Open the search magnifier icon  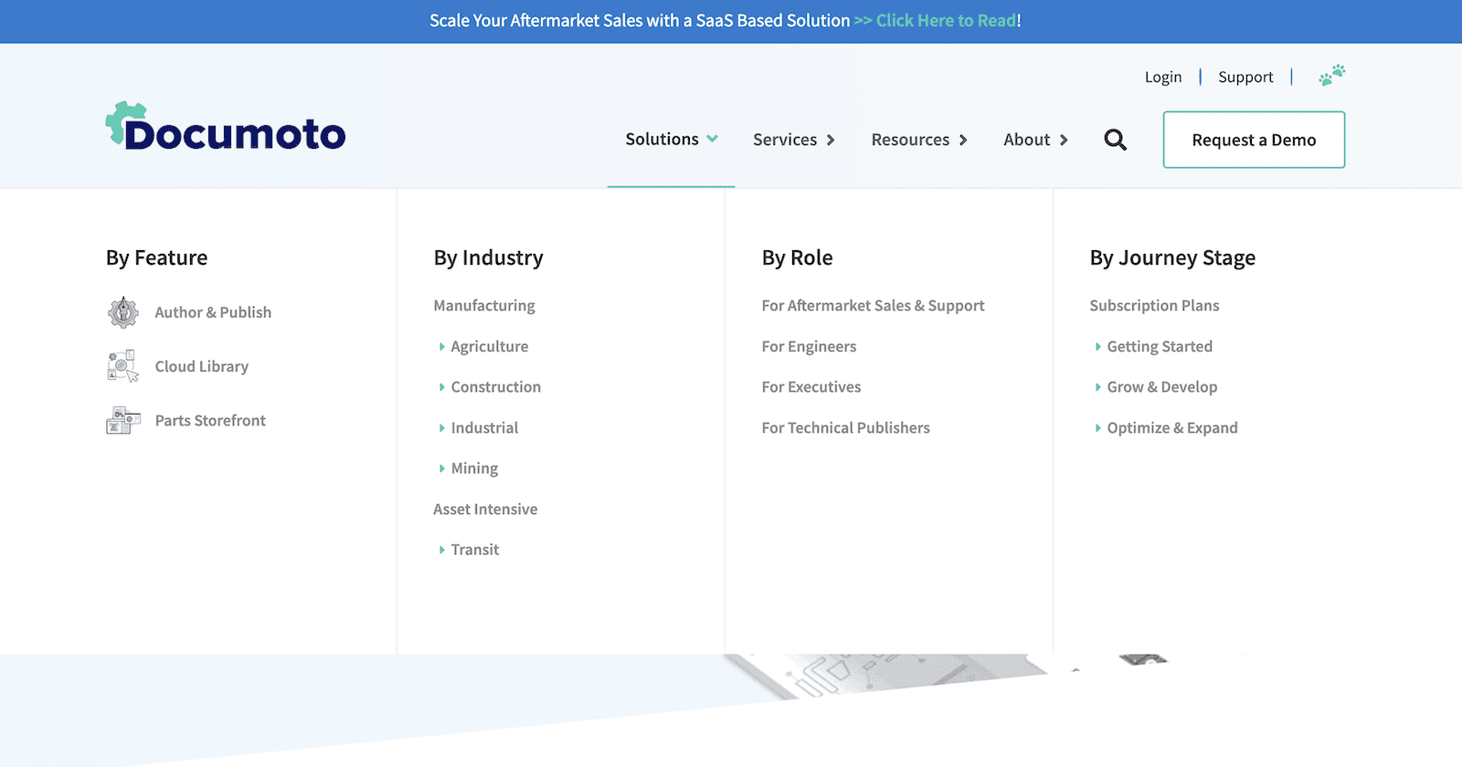(1115, 140)
